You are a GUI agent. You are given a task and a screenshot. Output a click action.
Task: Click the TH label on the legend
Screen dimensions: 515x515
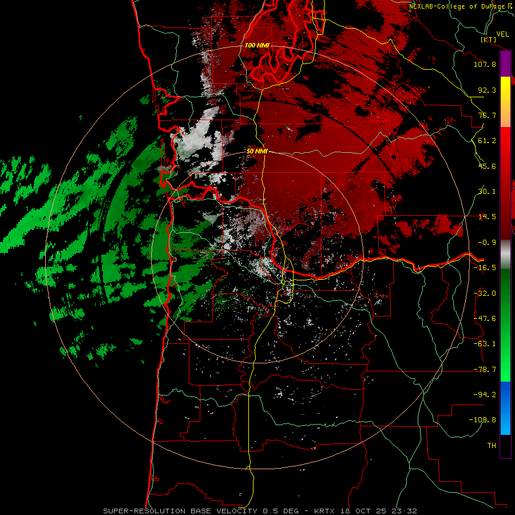[492, 446]
